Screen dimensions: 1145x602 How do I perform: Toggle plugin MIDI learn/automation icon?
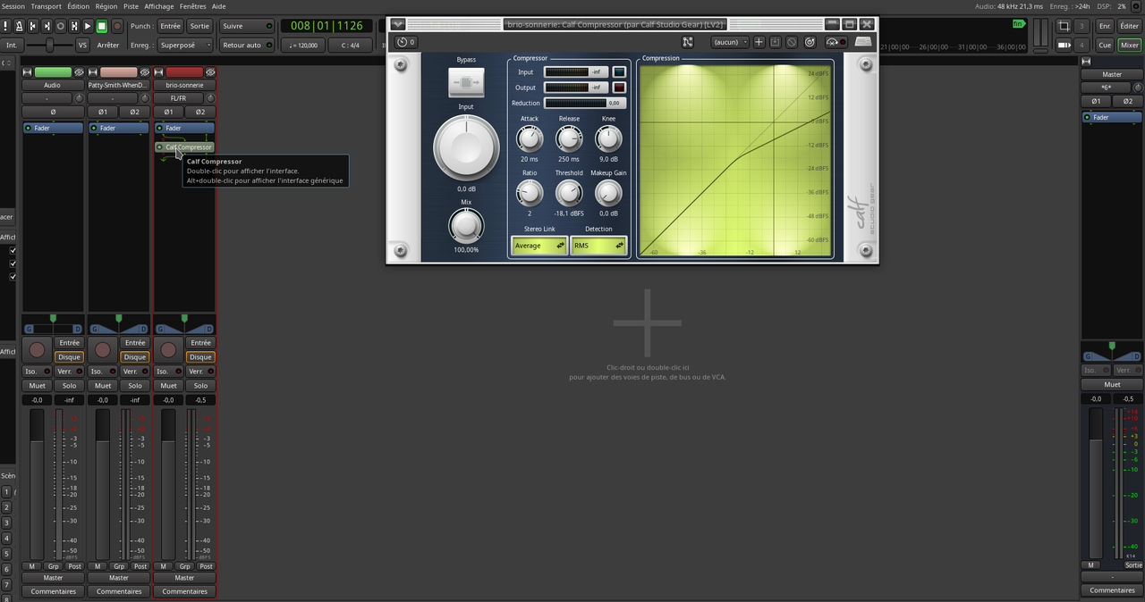(836, 42)
